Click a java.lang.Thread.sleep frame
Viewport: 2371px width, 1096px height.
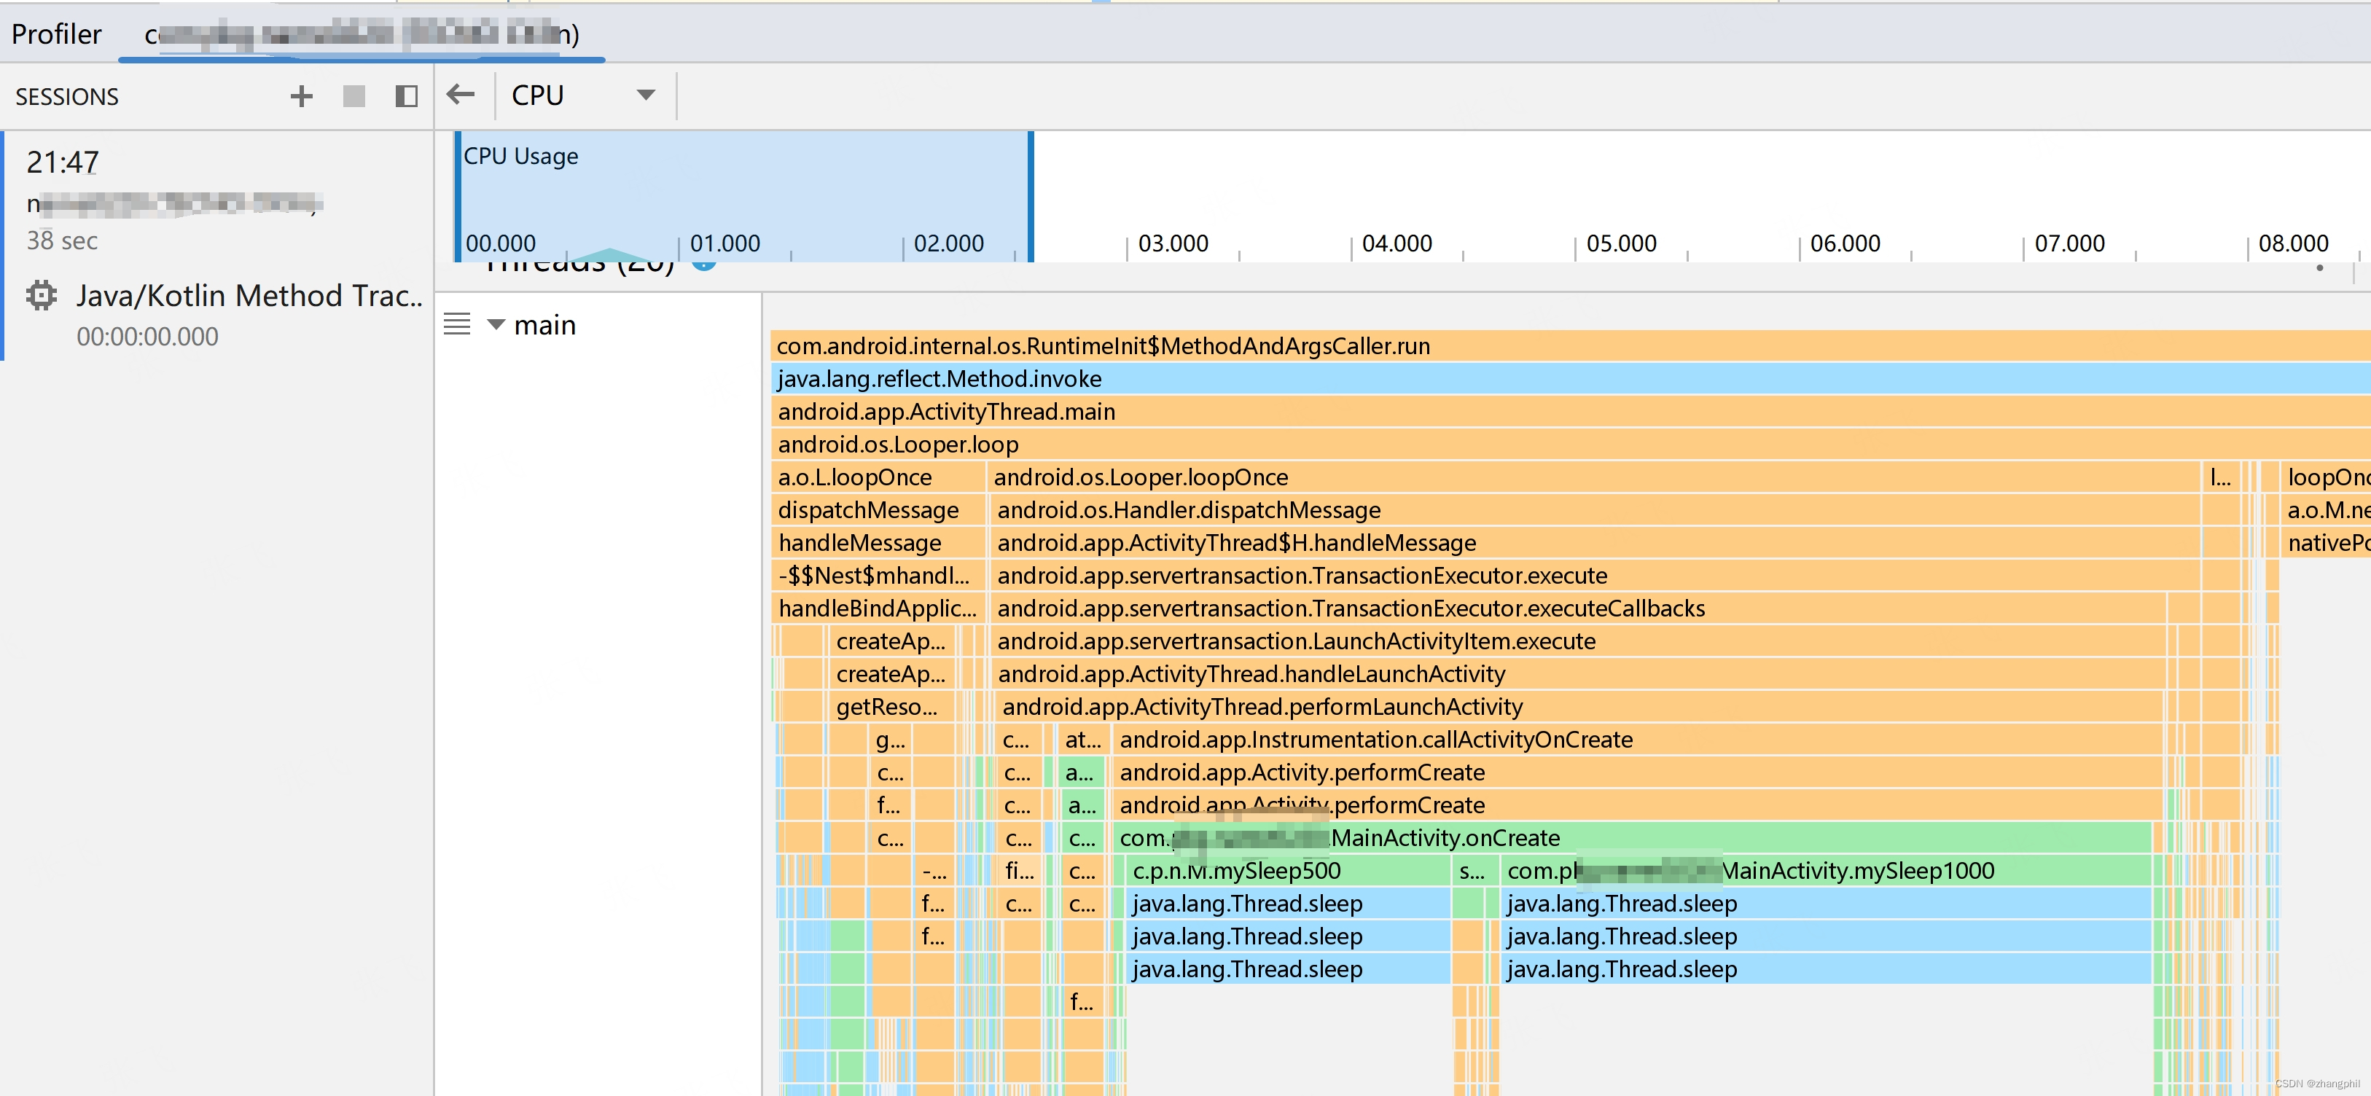click(1247, 904)
